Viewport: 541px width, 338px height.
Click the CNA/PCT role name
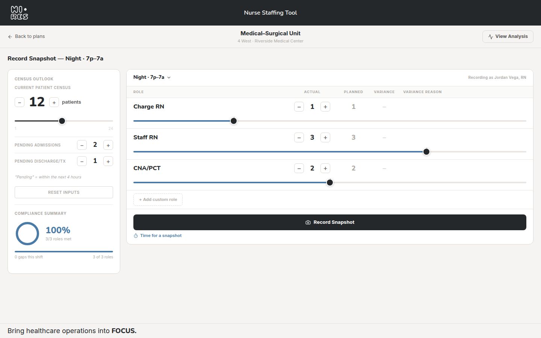(147, 168)
